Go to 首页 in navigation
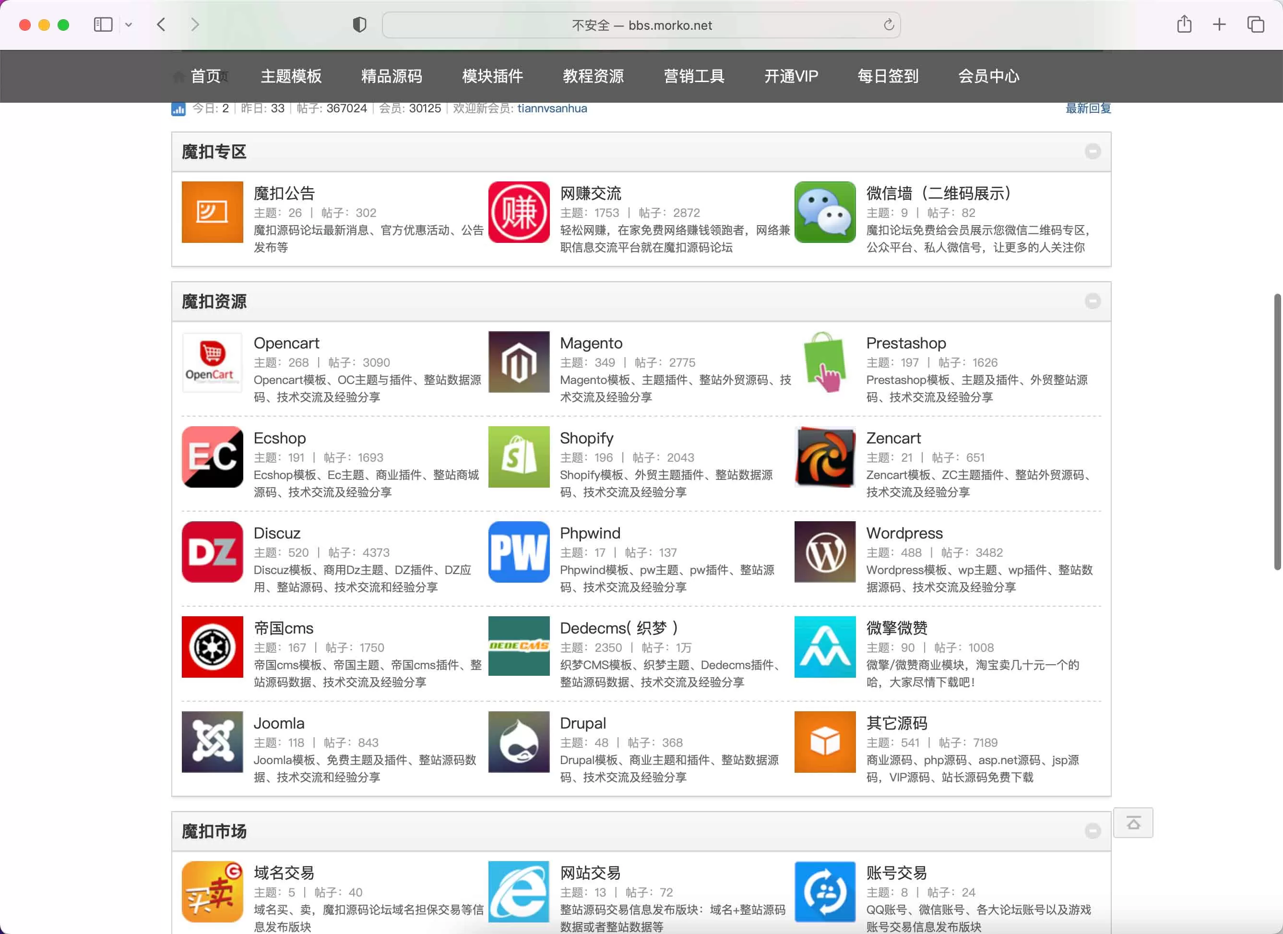The width and height of the screenshot is (1283, 934). [205, 76]
